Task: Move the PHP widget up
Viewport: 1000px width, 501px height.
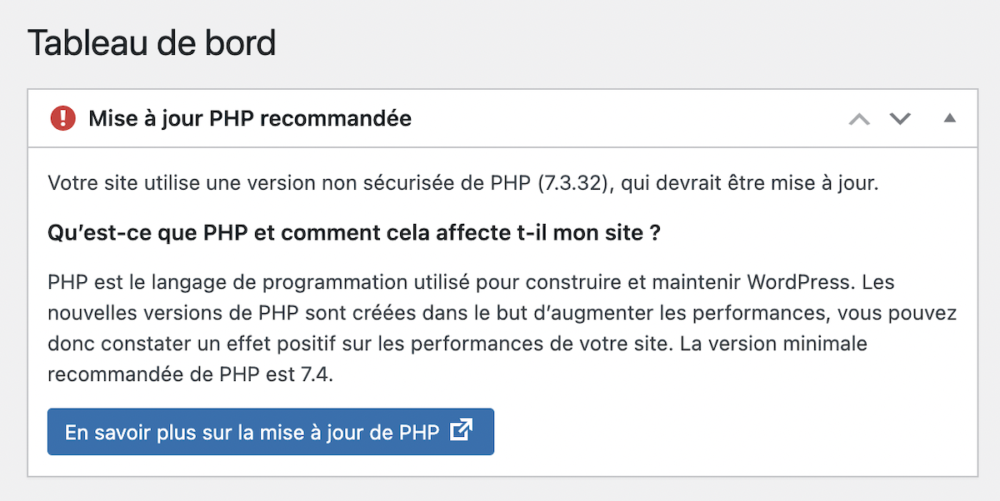Action: [859, 119]
